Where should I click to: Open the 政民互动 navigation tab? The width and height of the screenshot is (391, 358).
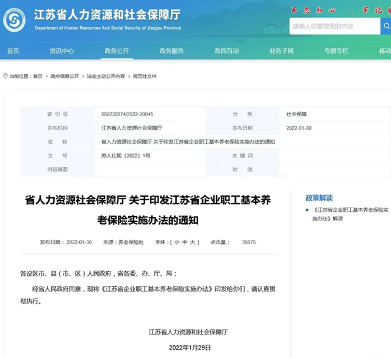click(226, 51)
